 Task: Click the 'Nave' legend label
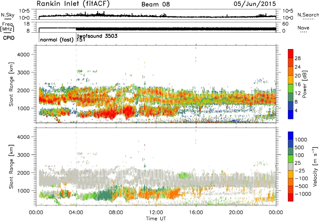303,28
